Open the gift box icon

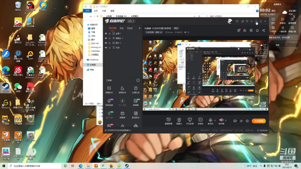(239, 30)
